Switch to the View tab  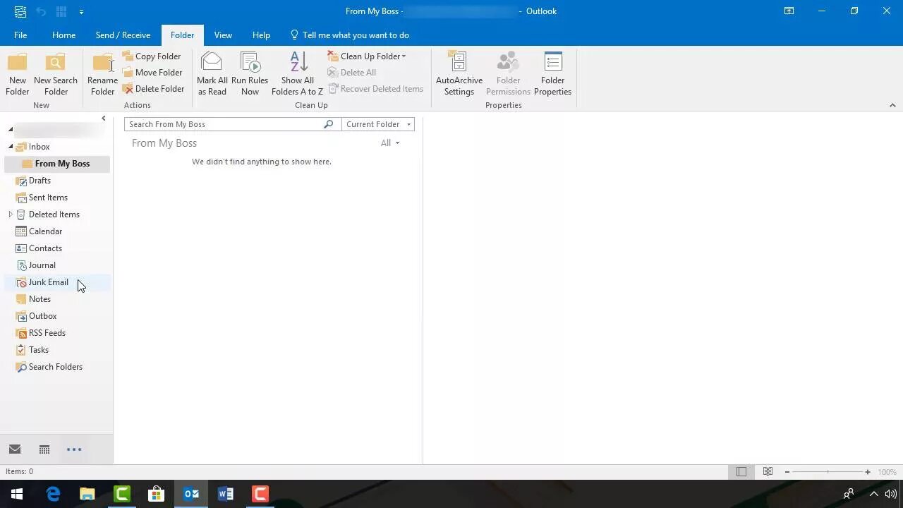[223, 35]
